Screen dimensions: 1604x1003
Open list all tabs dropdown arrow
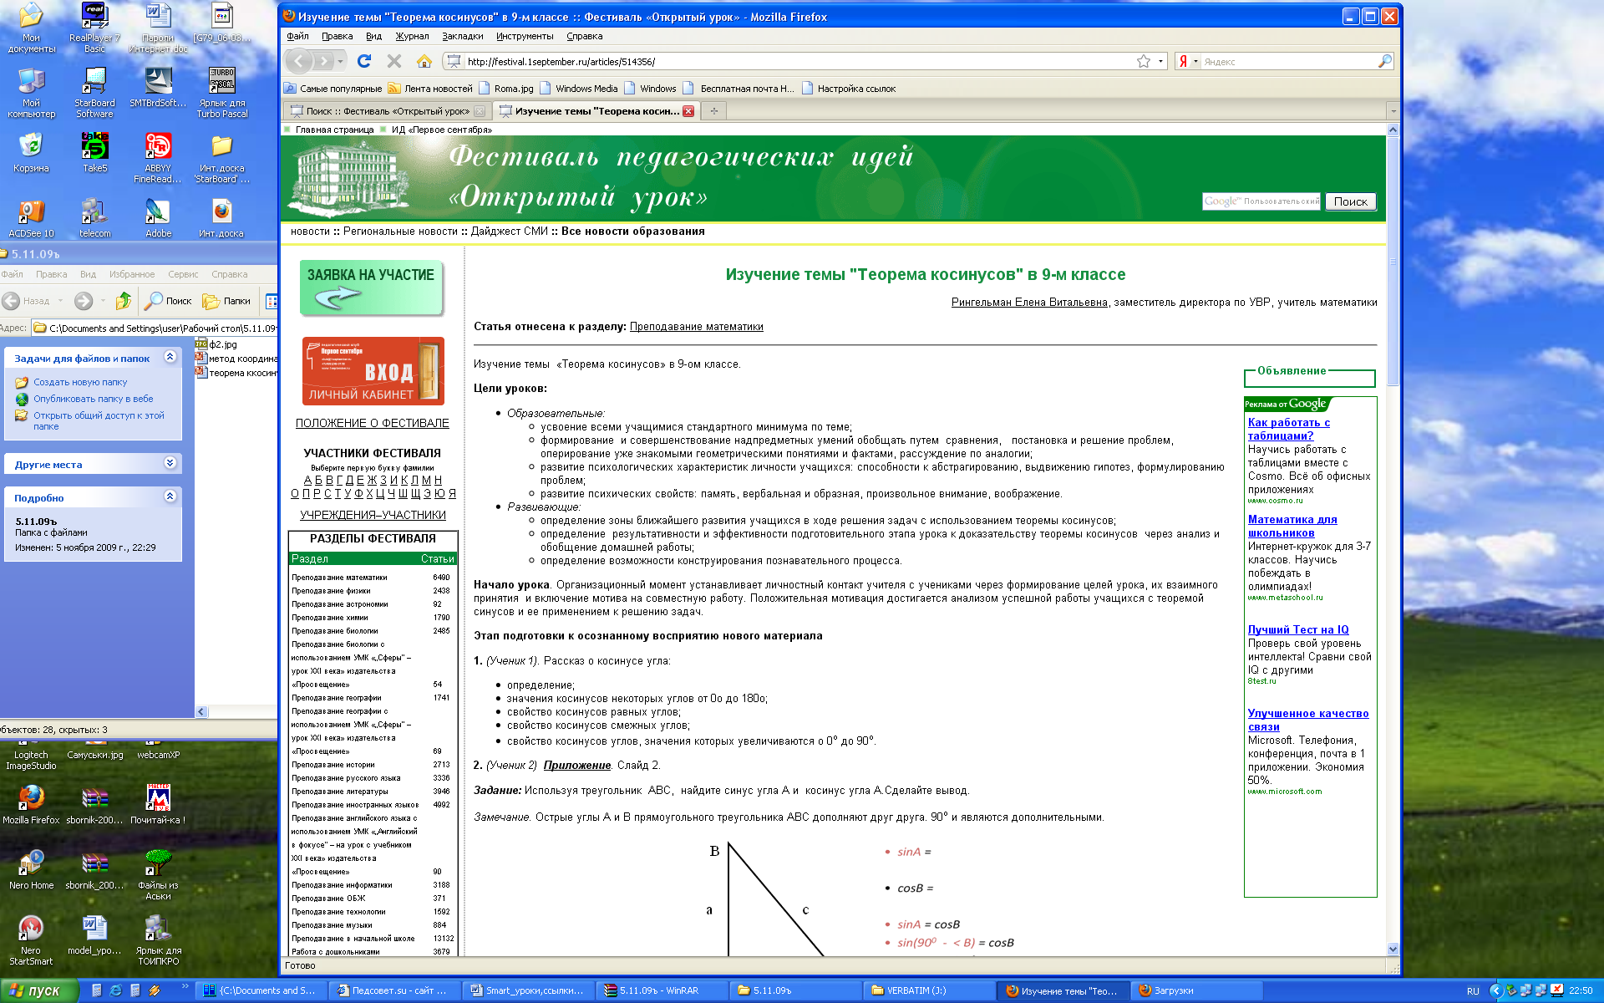point(1393,110)
